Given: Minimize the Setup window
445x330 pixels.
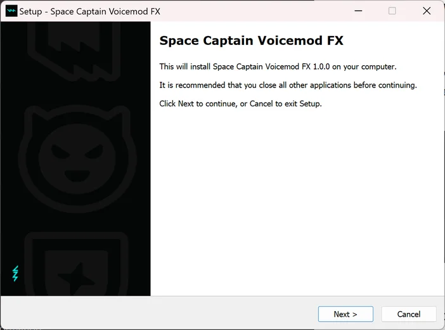Looking at the screenshot, I should [x=358, y=11].
